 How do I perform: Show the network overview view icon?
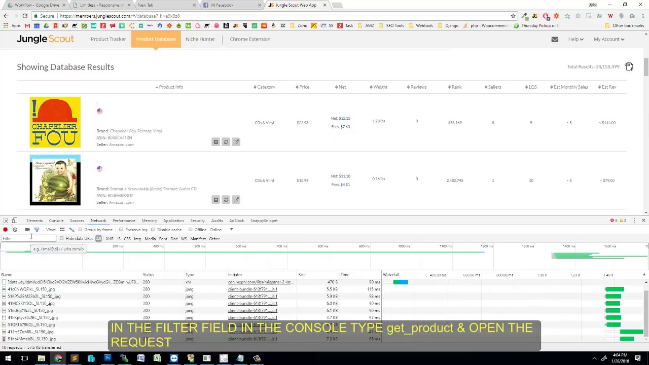tap(71, 230)
